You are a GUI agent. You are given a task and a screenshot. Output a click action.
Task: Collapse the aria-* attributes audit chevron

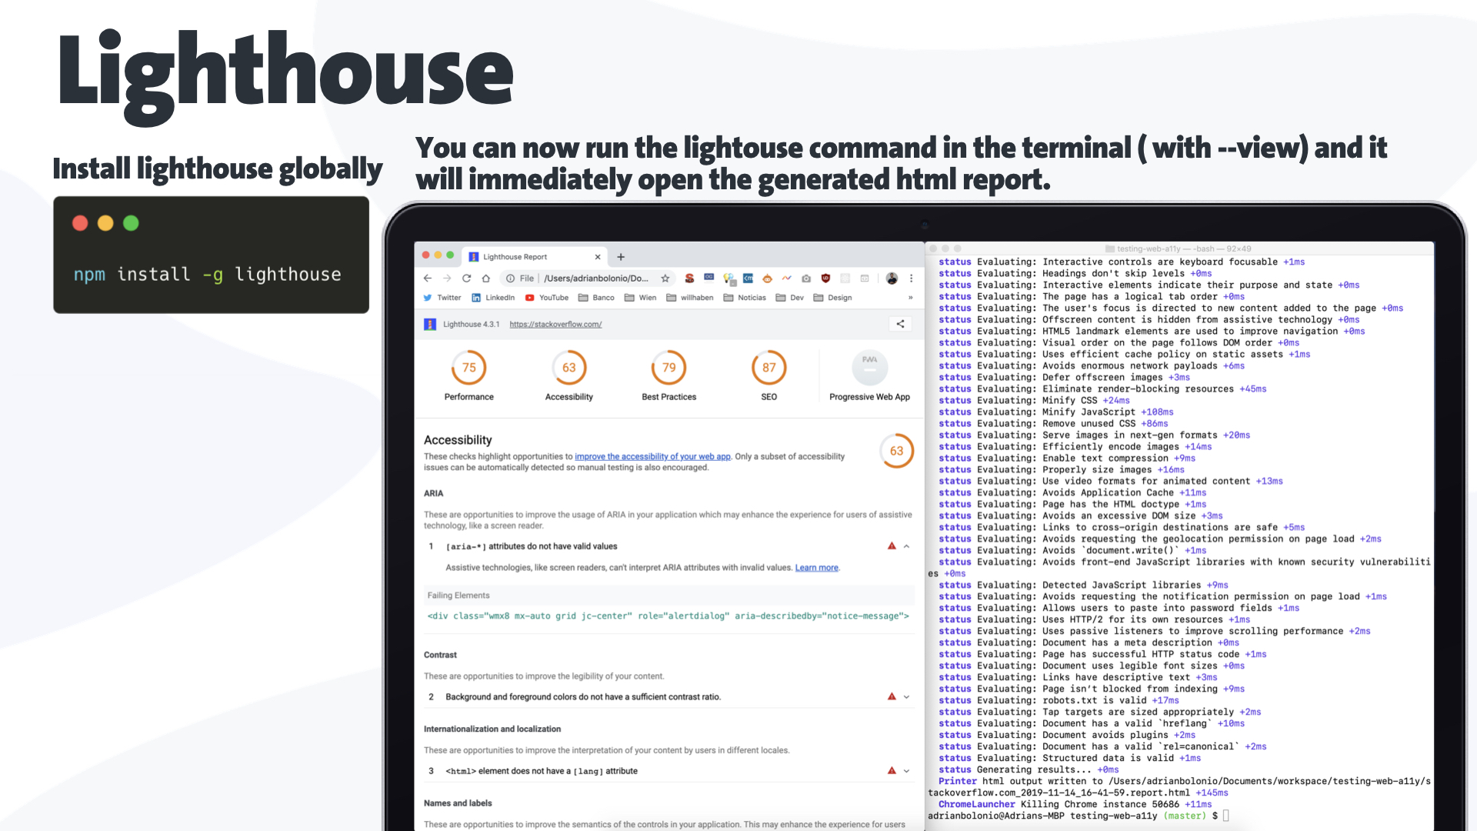pyautogui.click(x=906, y=546)
